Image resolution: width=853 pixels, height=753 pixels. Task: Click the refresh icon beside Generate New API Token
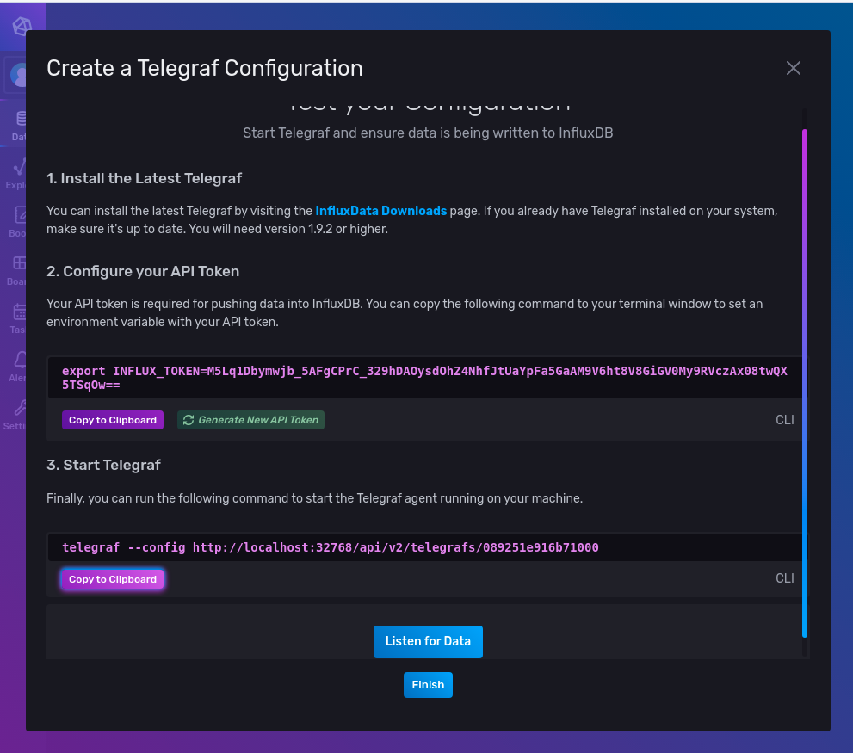pos(189,420)
